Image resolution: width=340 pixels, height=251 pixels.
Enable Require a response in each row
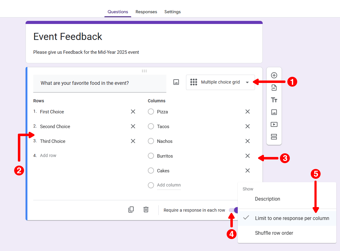tap(234, 210)
